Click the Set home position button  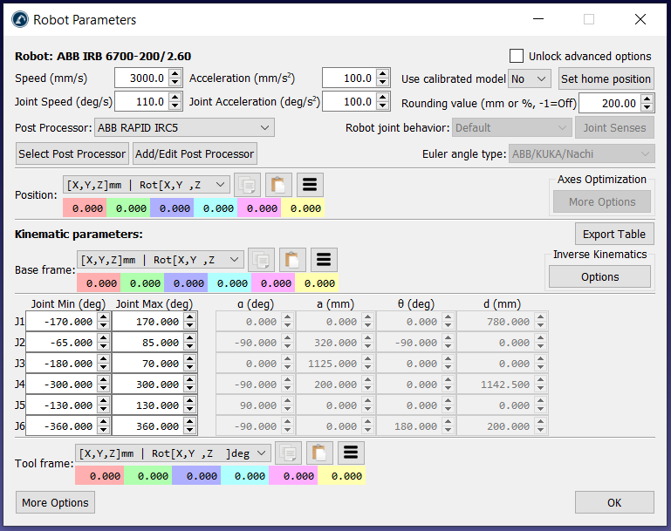(x=606, y=78)
